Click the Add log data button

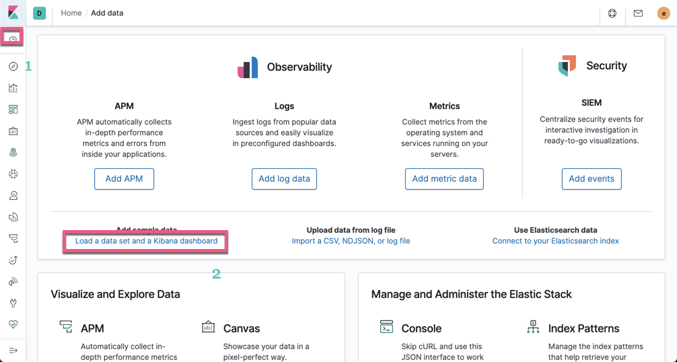point(284,178)
